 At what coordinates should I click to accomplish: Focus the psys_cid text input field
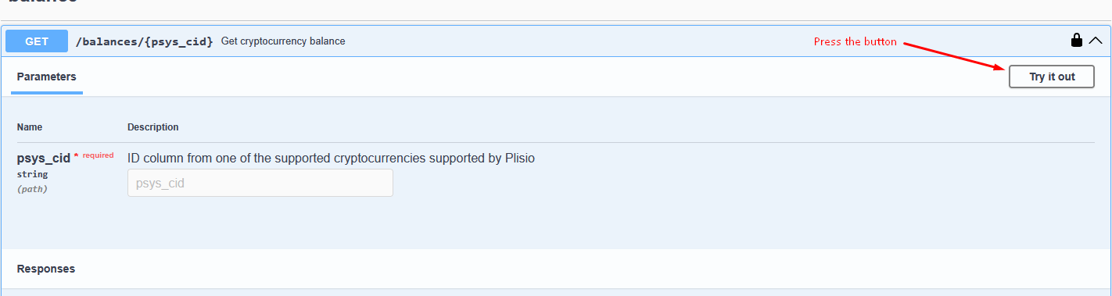point(260,184)
